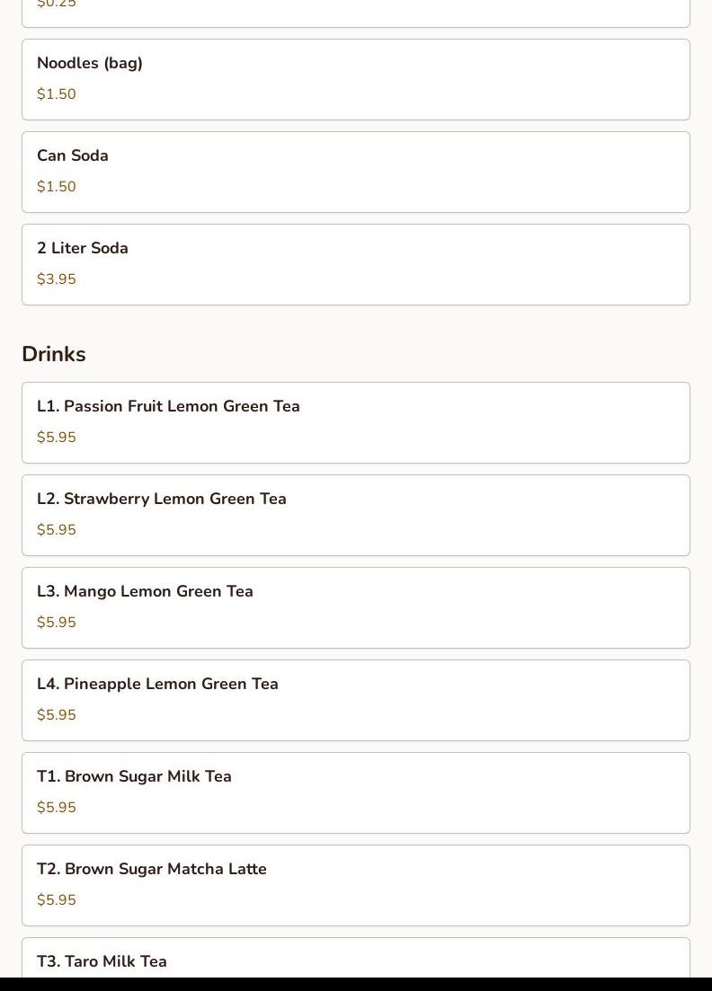Screen dimensions: 712x991
Task: Click the $1.50 price under Noodles (bag)
Action: click(57, 94)
